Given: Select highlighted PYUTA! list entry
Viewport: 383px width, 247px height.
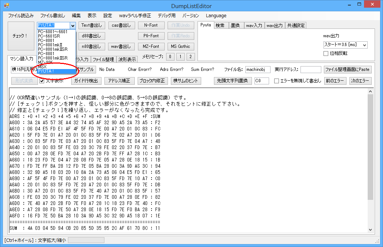Looking at the screenshot, I should [57, 71].
